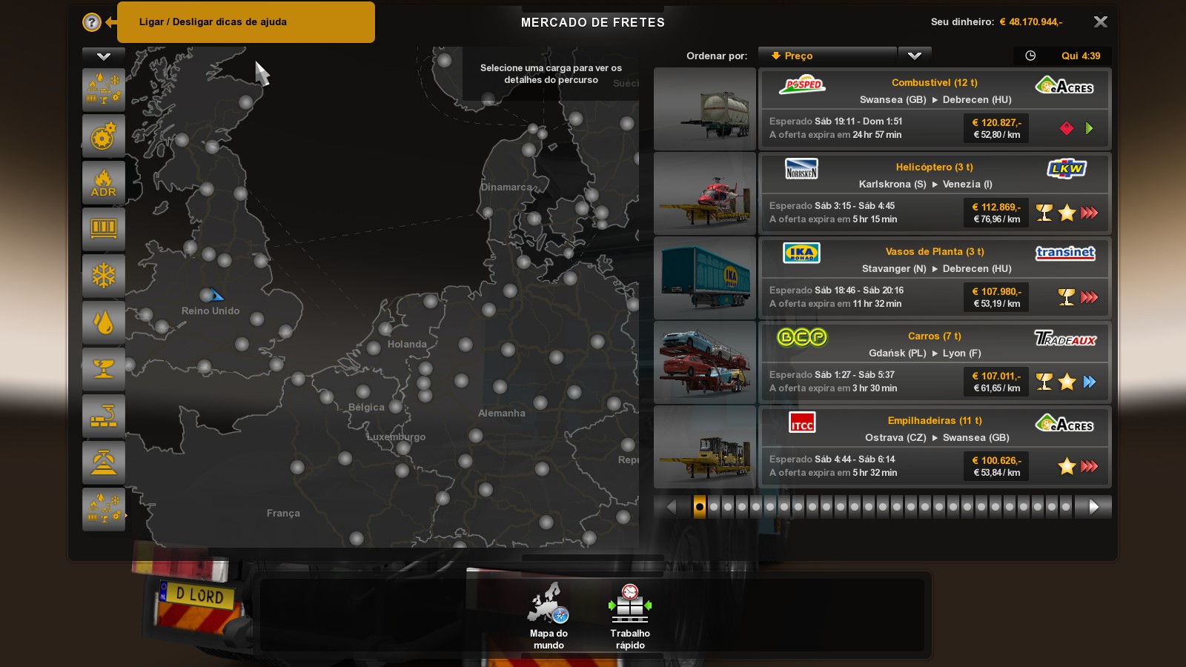Click the € 107.980,- price
Screen dimensions: 1186x667
pyautogui.click(x=996, y=292)
